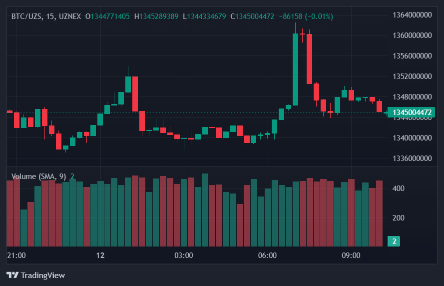Click the volume value tag '2' on axis
444x286 pixels.
(x=394, y=241)
